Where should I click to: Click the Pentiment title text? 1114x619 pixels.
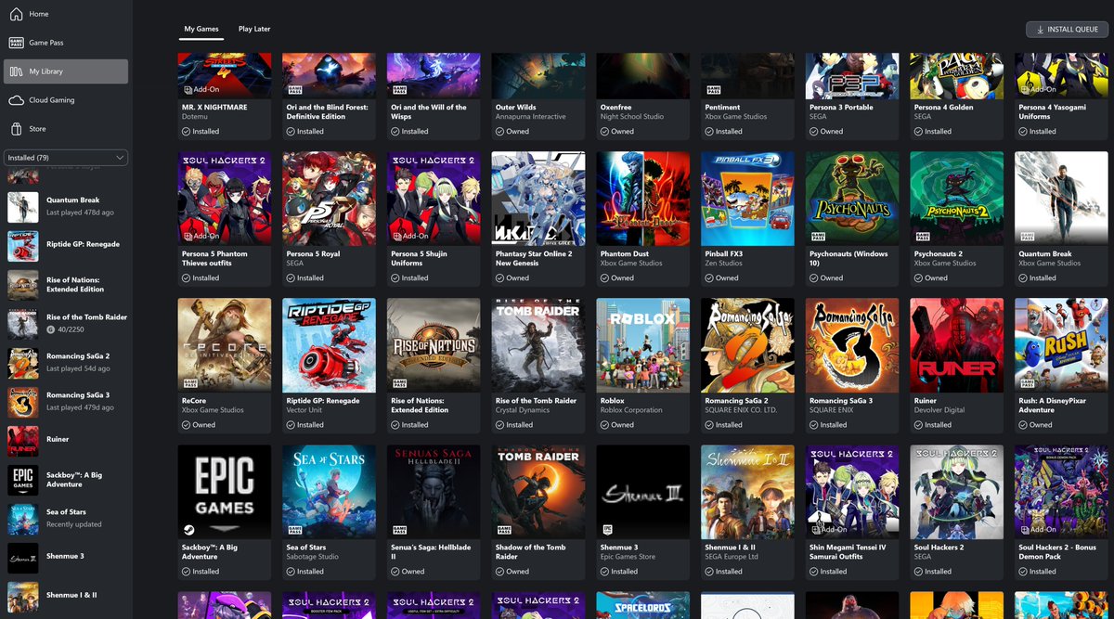[722, 108]
